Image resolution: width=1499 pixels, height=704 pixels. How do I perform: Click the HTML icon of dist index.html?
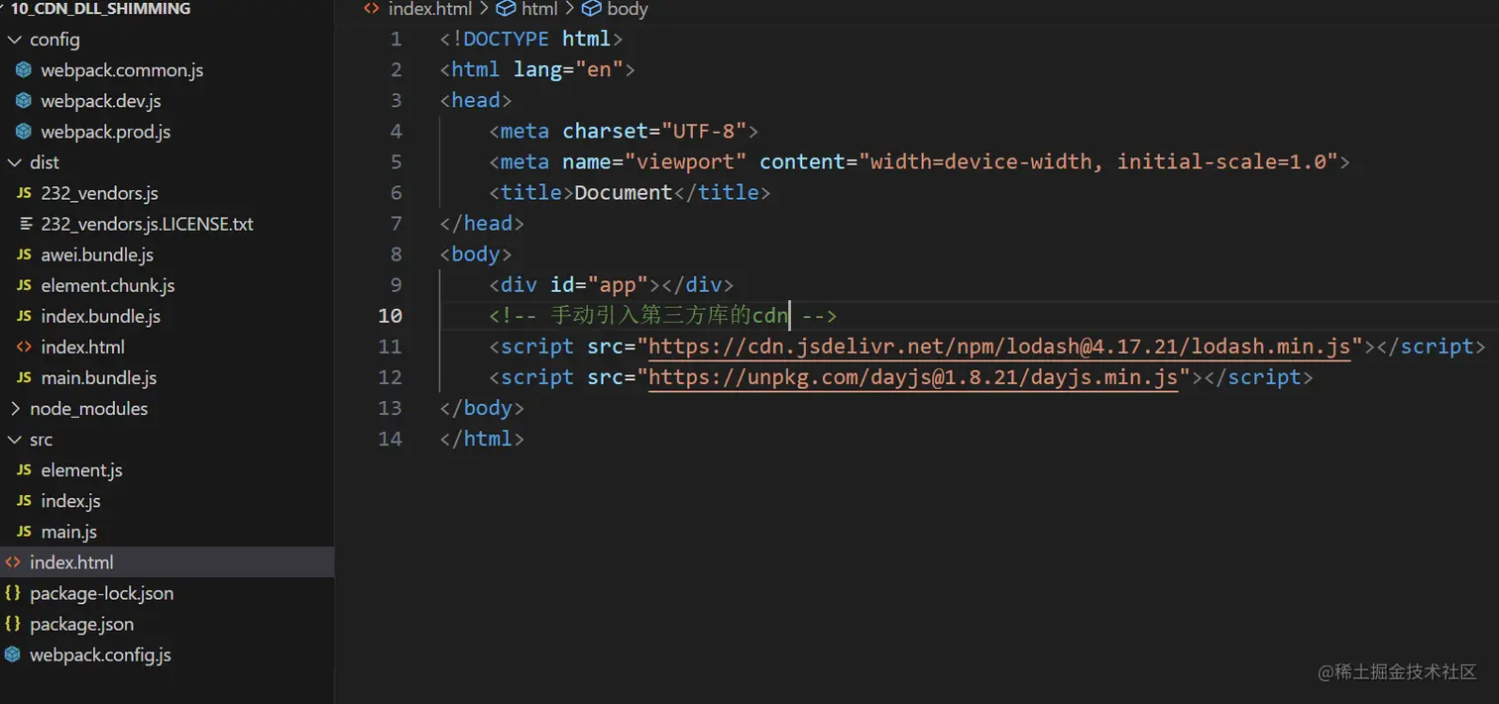24,348
